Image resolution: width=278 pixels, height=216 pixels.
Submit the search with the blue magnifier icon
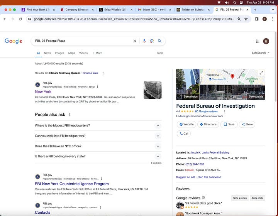159,41
